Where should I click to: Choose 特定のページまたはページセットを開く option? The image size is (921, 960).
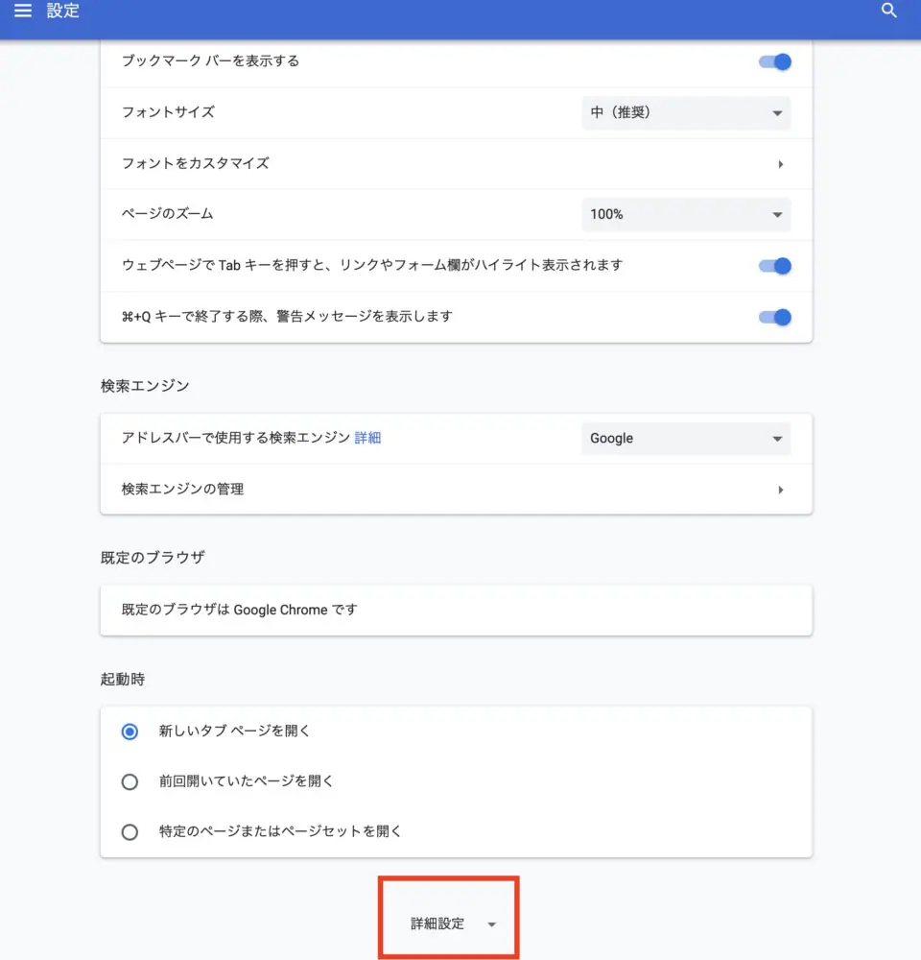[x=130, y=832]
